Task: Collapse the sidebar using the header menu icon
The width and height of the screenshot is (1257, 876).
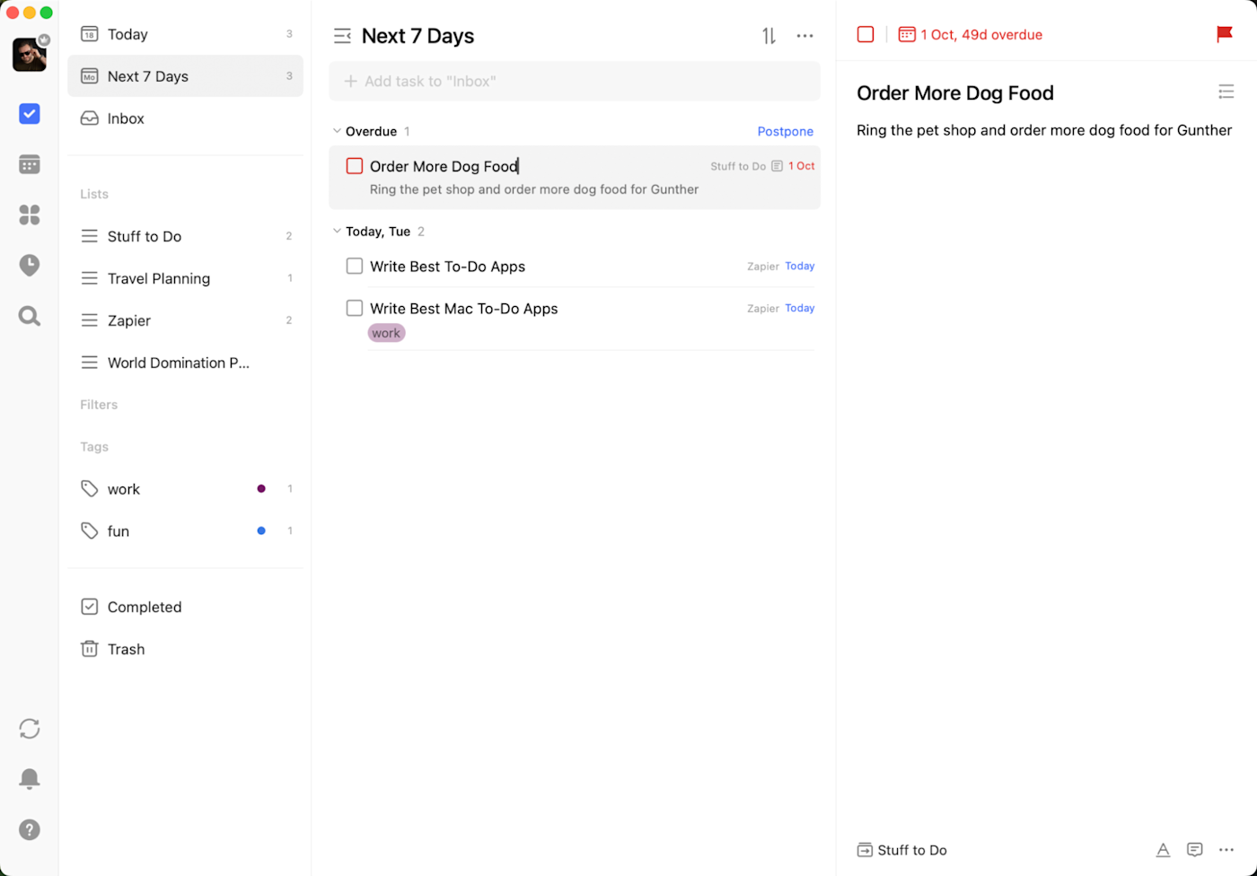Action: [x=342, y=36]
